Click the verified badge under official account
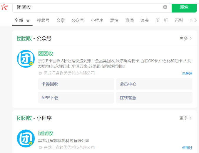Screen dimensions: 199x153 (x=40, y=73)
